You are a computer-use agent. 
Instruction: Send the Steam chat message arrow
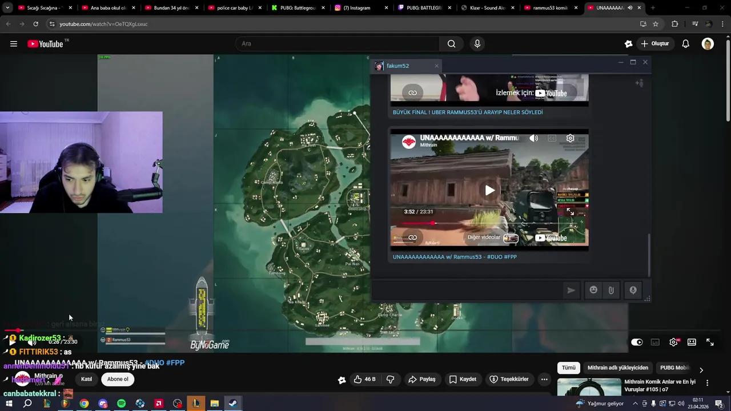pos(571,290)
